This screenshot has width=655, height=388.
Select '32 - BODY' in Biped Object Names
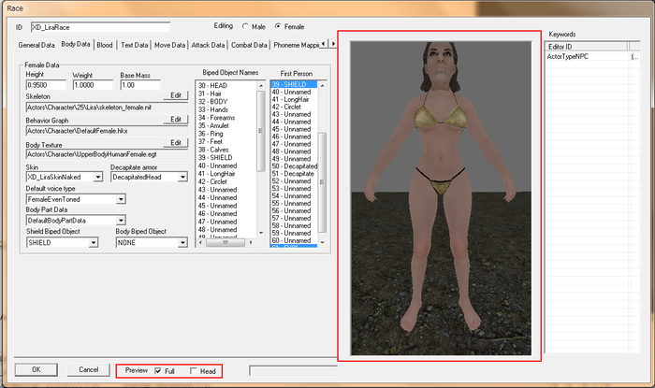click(x=212, y=101)
